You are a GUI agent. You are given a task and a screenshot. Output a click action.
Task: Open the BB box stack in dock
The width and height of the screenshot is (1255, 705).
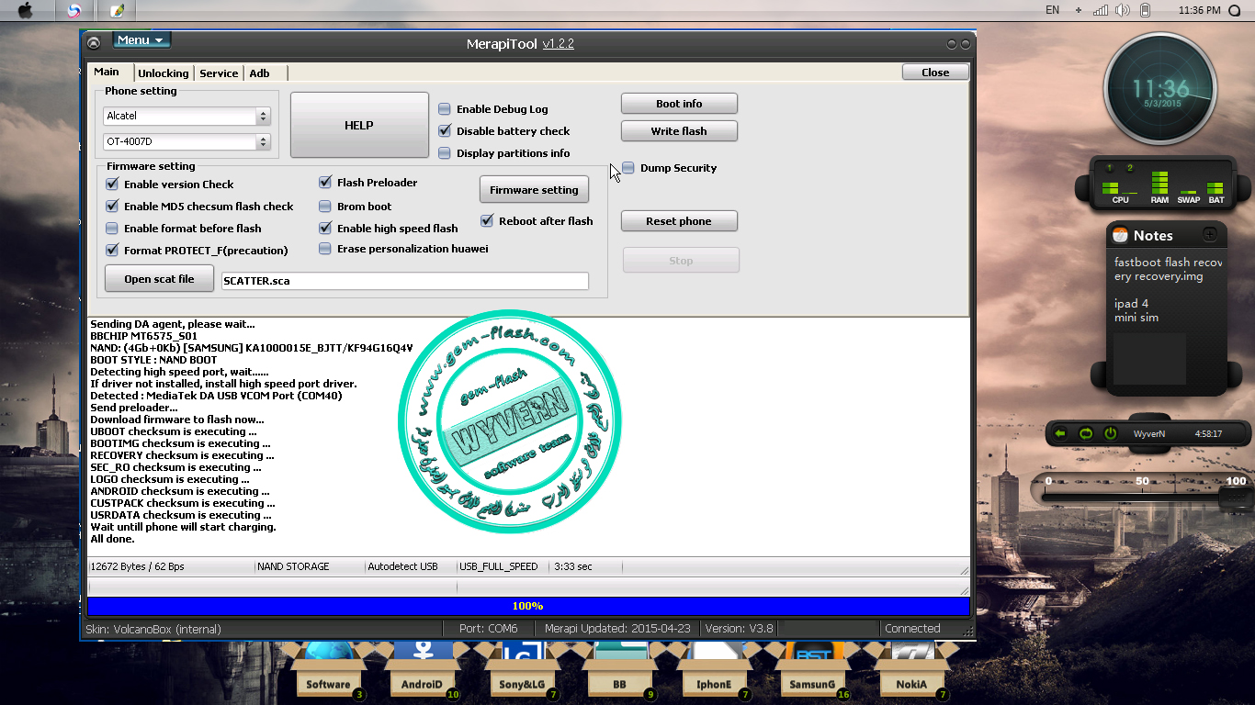[619, 672]
